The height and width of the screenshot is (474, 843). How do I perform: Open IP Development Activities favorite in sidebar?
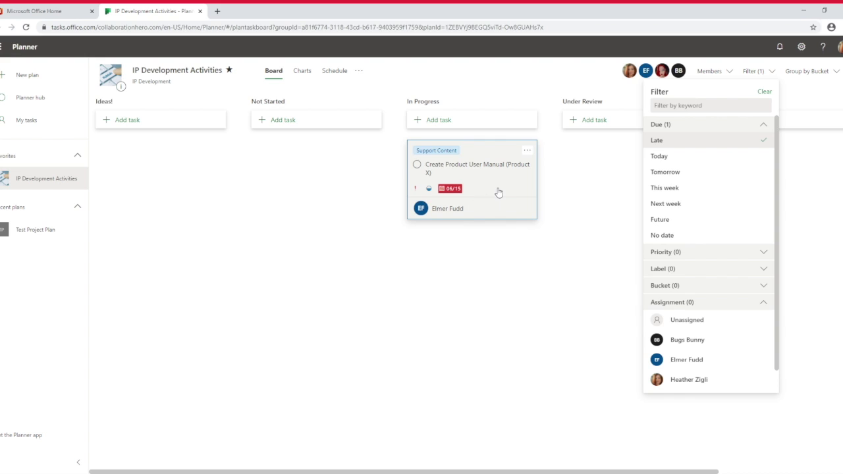pos(44,178)
